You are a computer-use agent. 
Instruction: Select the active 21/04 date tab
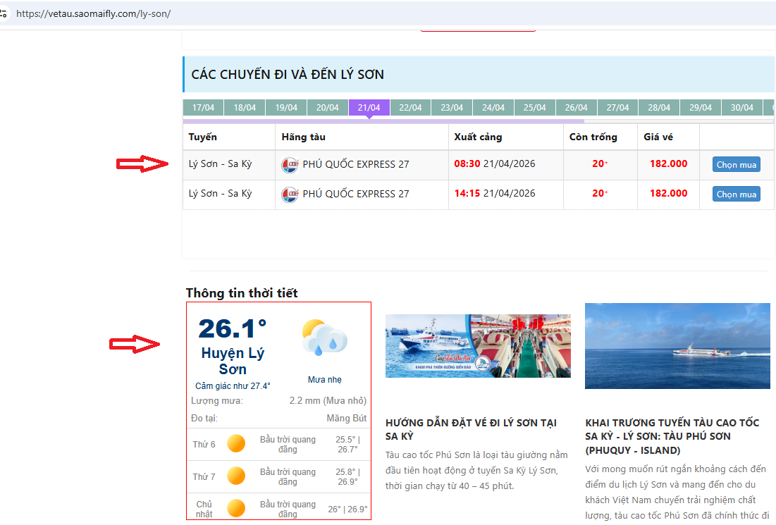coord(369,107)
